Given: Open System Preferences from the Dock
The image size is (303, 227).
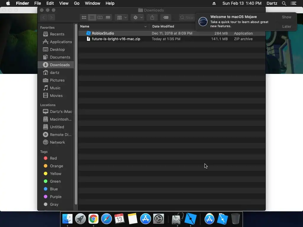Looking at the screenshot, I should click(x=159, y=219).
